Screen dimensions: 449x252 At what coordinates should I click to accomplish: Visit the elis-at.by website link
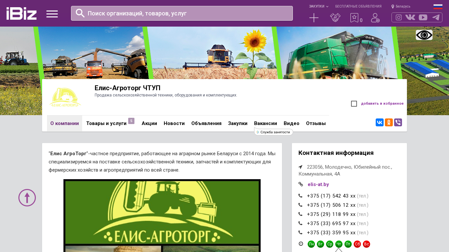(318, 184)
